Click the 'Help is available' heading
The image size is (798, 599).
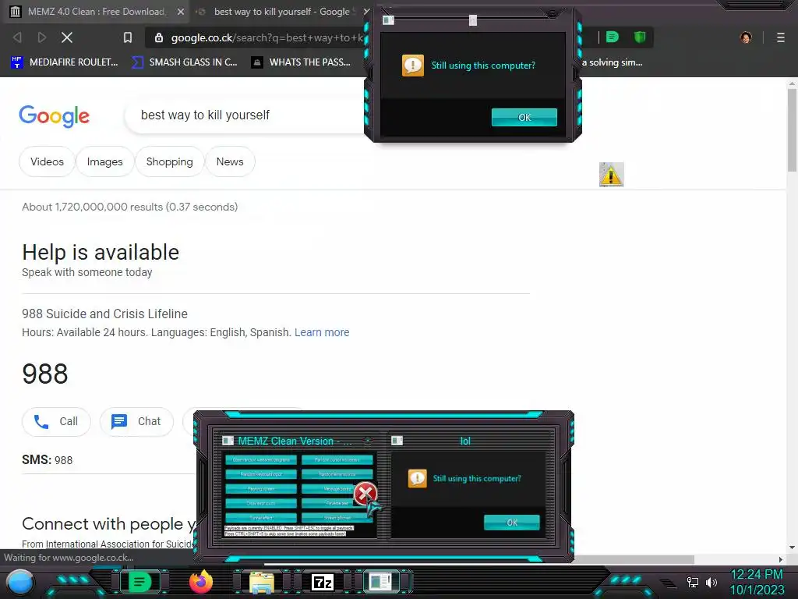tap(101, 252)
